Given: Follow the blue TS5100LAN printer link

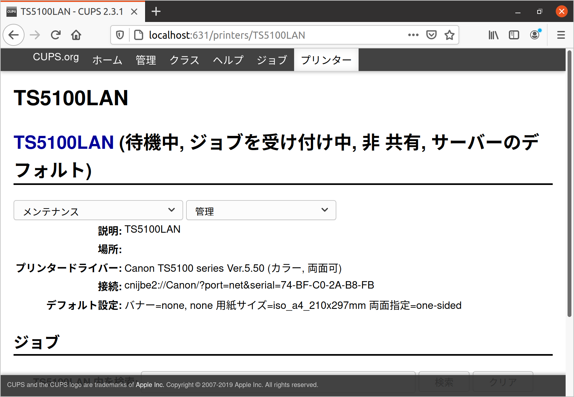Looking at the screenshot, I should [x=64, y=142].
